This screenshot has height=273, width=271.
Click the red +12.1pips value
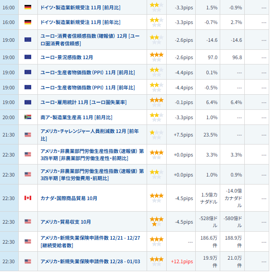pos(182,261)
